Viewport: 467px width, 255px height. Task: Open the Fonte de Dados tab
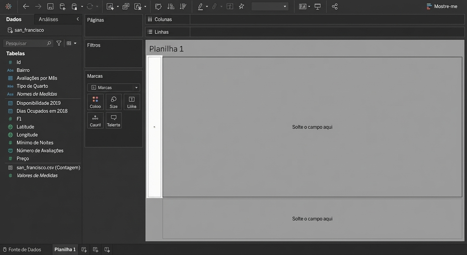(22, 250)
